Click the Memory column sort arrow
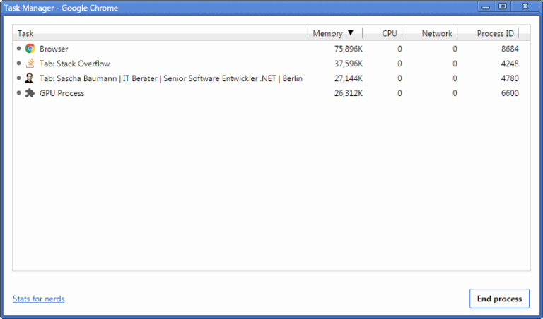 point(351,33)
